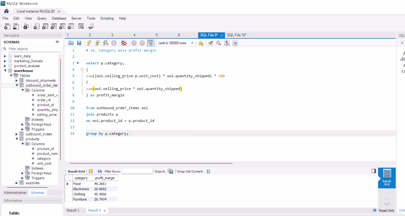The image size is (405, 216).
Task: Create a new schema toolbar icon
Action: [37, 26]
